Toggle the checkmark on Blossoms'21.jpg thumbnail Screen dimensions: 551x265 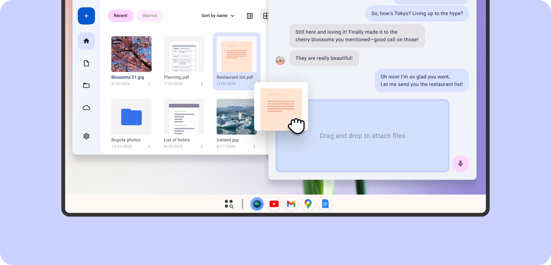(117, 66)
